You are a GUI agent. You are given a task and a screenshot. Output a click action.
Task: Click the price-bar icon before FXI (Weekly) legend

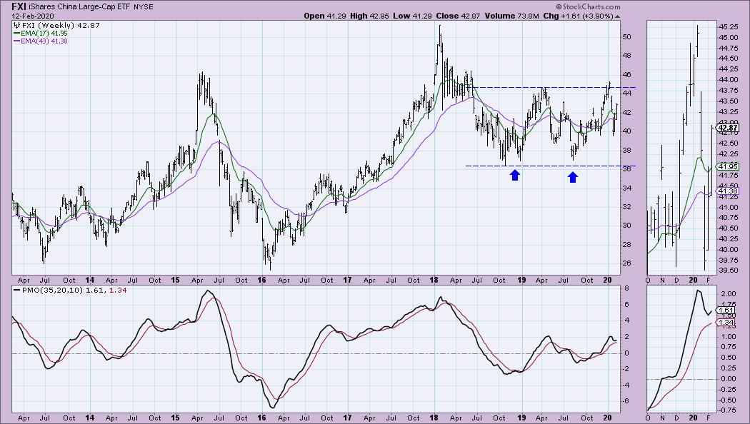[16, 25]
